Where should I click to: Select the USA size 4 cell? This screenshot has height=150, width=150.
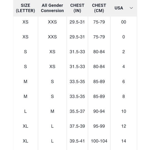coord(124,66)
